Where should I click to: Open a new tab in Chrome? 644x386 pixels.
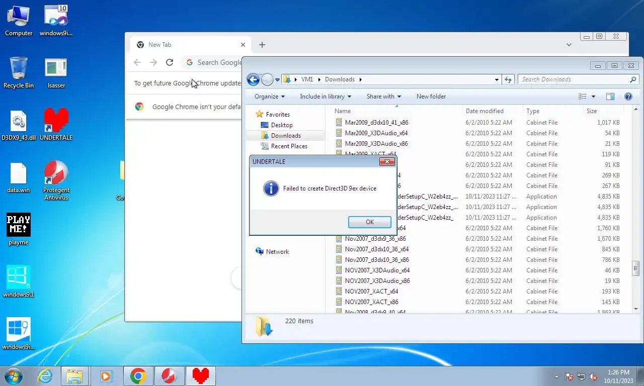point(262,45)
